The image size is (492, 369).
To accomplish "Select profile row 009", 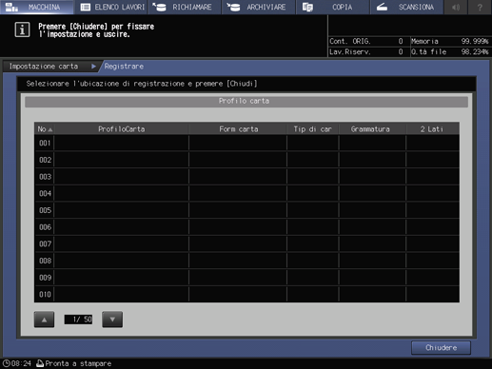I will tap(246, 278).
